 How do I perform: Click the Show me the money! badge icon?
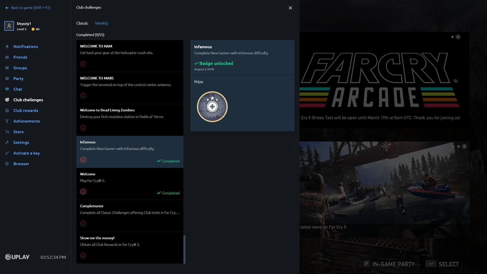(x=83, y=255)
